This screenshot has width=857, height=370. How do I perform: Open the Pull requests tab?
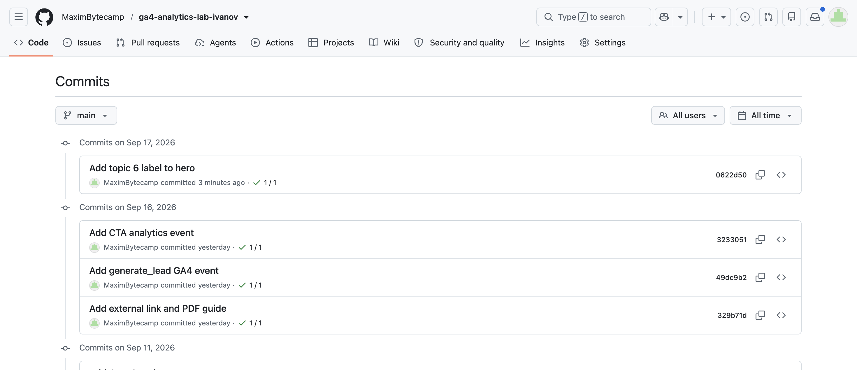148,43
